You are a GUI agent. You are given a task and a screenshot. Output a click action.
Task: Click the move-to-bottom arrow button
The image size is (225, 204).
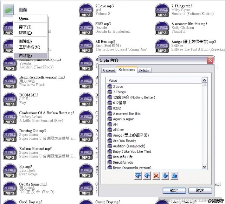(174, 176)
